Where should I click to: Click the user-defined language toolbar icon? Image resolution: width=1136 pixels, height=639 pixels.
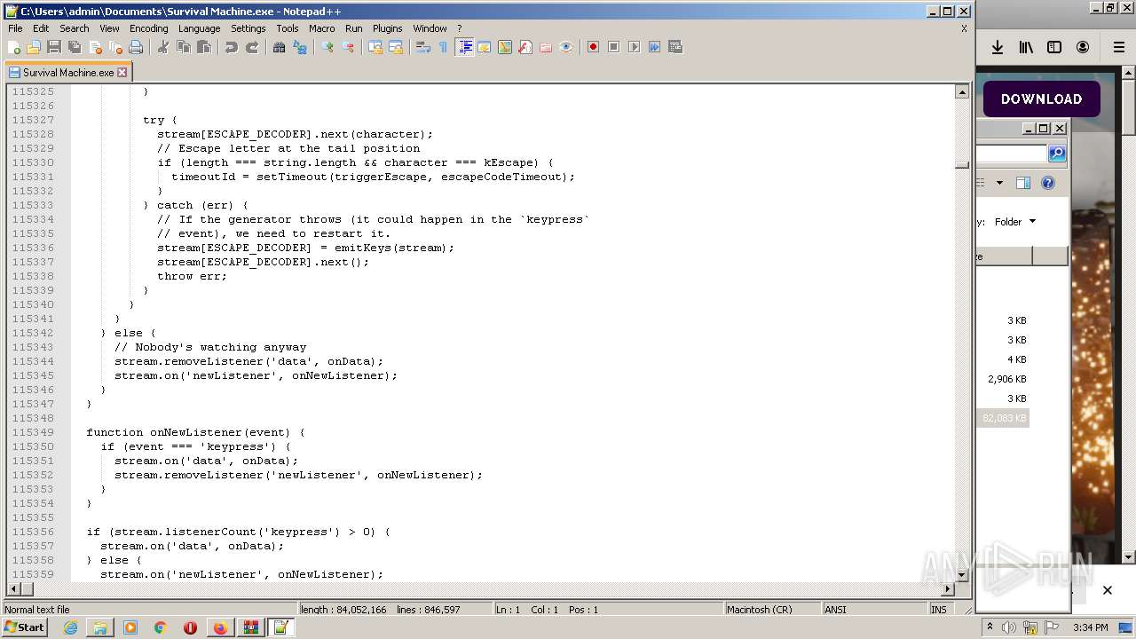click(485, 47)
